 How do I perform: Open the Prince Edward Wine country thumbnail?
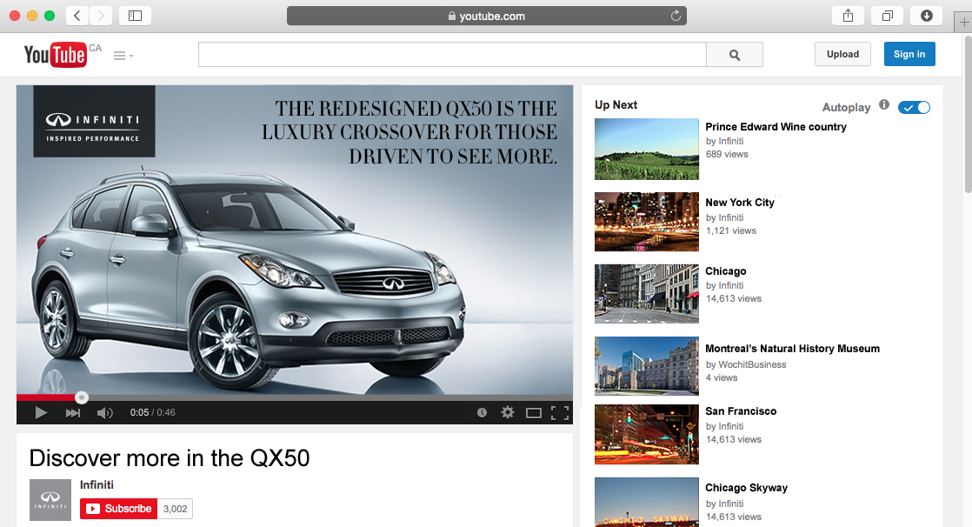(x=647, y=150)
